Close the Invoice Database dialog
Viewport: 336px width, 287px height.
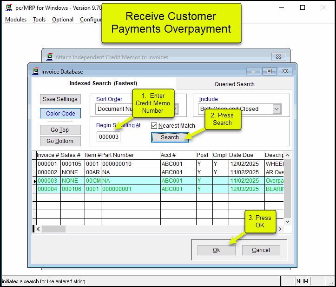(284, 71)
